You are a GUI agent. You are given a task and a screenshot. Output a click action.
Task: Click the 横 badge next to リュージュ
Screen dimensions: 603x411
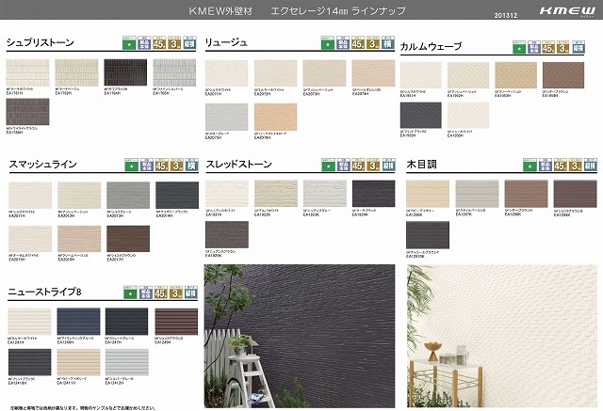point(388,43)
